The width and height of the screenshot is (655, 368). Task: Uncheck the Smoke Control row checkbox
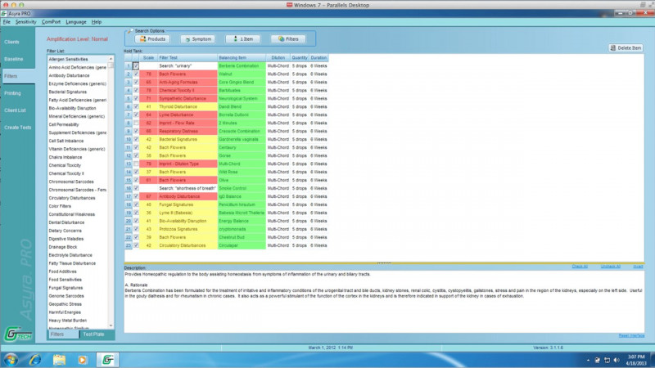136,188
